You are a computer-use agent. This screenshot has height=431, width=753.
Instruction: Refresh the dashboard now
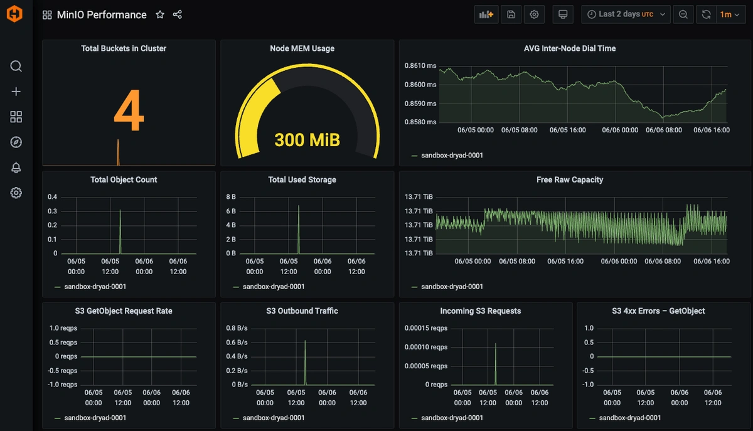tap(706, 14)
